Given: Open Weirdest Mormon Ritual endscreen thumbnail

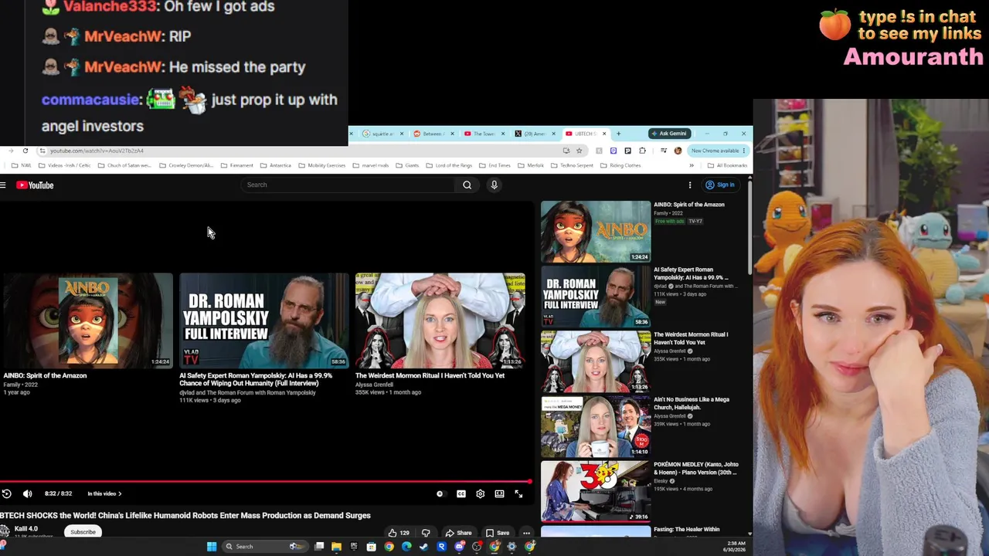Looking at the screenshot, I should [x=440, y=320].
